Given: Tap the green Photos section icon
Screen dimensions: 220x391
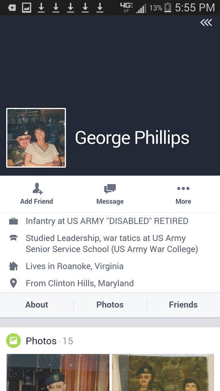Looking at the screenshot, I should (13, 340).
